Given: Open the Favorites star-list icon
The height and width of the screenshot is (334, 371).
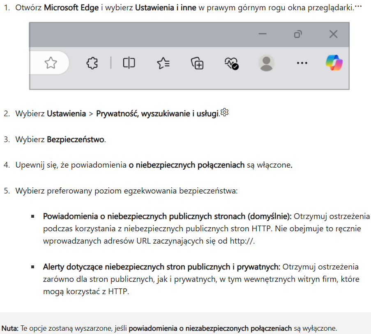Looking at the screenshot, I should pos(164,63).
